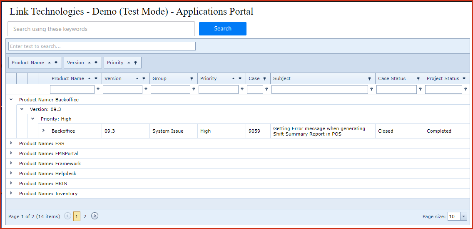Click the 'Enter text to search...' grid box
473x229 pixels.
click(x=102, y=46)
